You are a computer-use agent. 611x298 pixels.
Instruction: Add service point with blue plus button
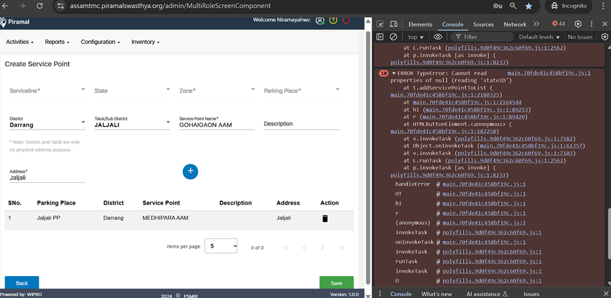point(190,171)
